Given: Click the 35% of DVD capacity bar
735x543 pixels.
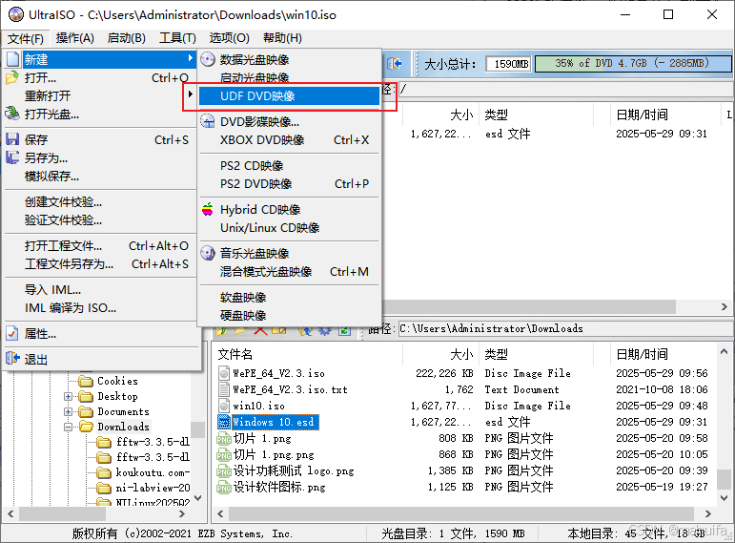Looking at the screenshot, I should coord(633,63).
